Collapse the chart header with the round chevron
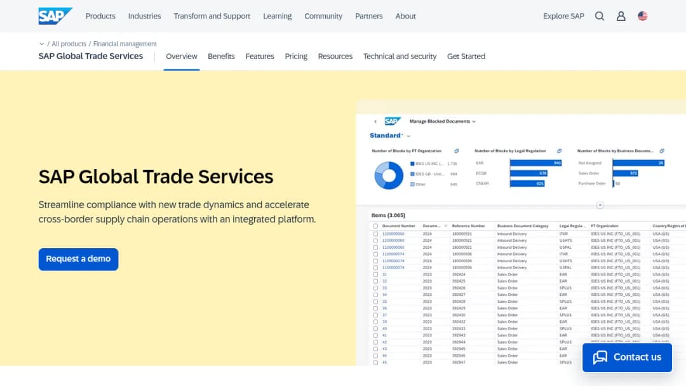This screenshot has width=686, height=386. [600, 205]
